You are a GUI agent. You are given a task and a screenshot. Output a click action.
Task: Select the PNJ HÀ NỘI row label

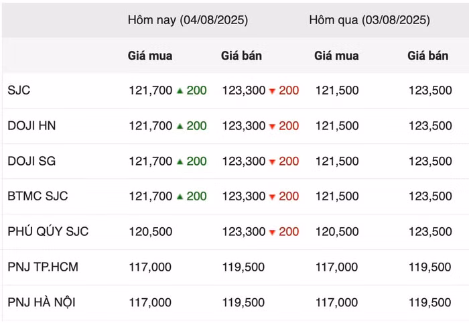[x=42, y=302]
